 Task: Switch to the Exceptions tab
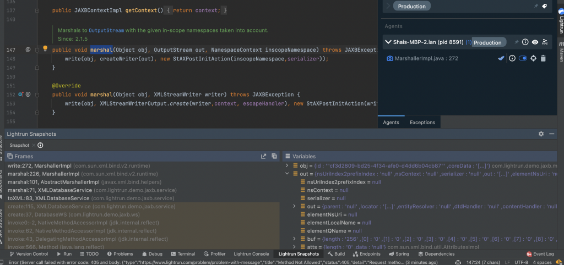(422, 123)
